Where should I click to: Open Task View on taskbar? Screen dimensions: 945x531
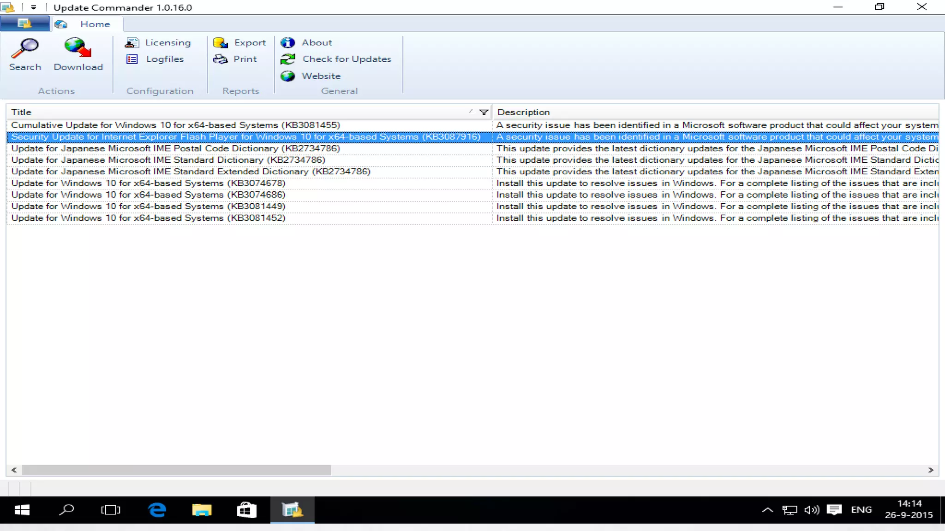[110, 510]
